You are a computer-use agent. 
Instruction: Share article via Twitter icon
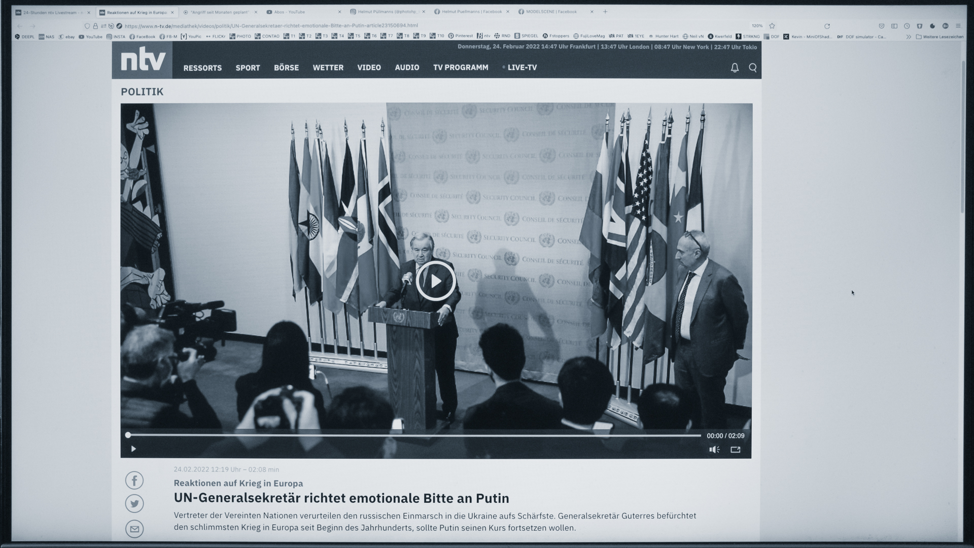pos(134,504)
